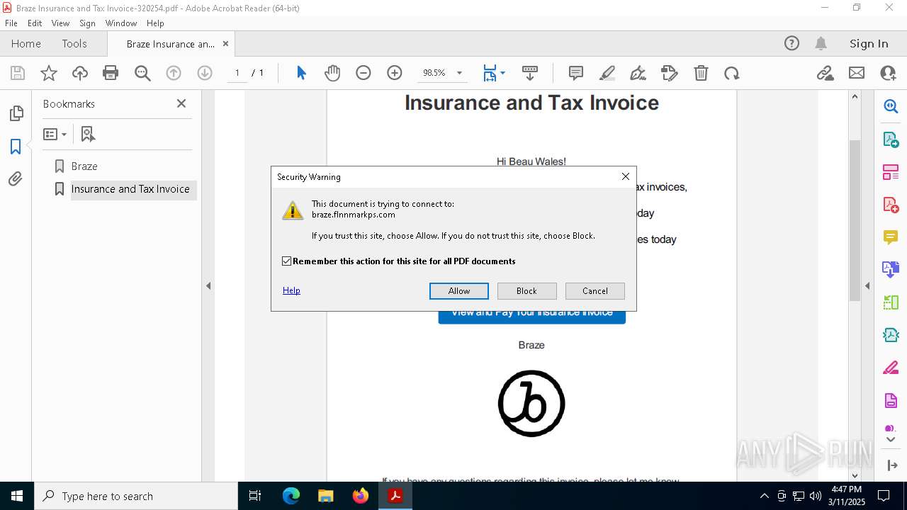Click Sign In button

click(869, 44)
